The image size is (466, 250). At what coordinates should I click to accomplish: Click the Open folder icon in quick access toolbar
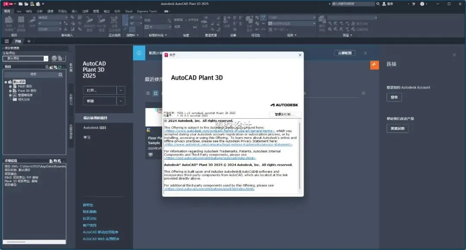coord(26,4)
